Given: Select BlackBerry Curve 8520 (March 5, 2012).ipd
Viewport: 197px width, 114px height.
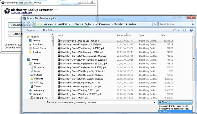Looking at the screenshot, I should [115, 44].
